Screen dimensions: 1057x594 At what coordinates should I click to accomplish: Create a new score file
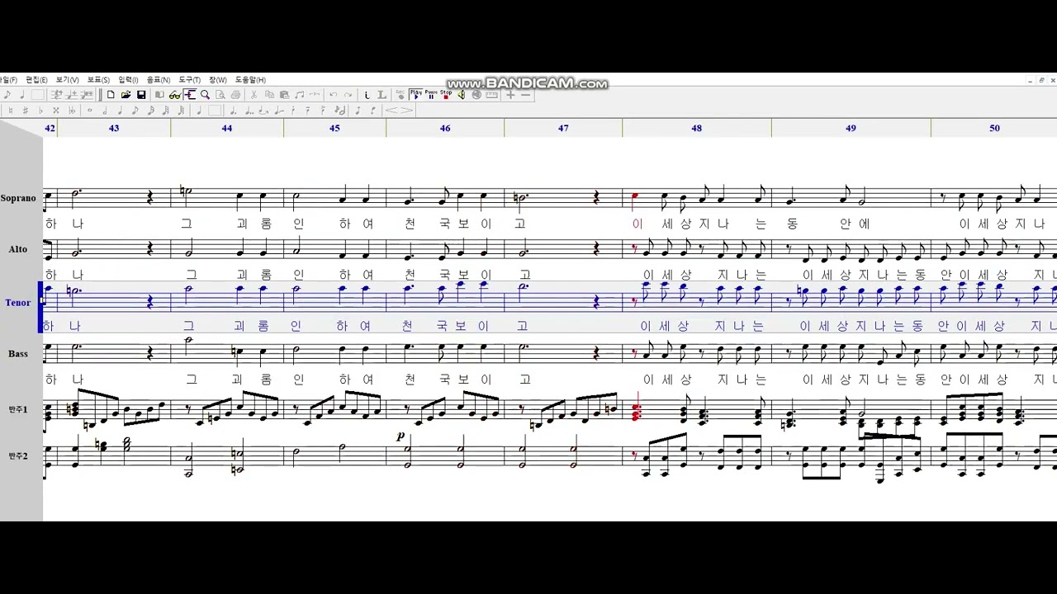(x=111, y=95)
